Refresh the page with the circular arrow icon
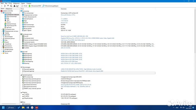196x110 pixels. click(x=11, y=6)
